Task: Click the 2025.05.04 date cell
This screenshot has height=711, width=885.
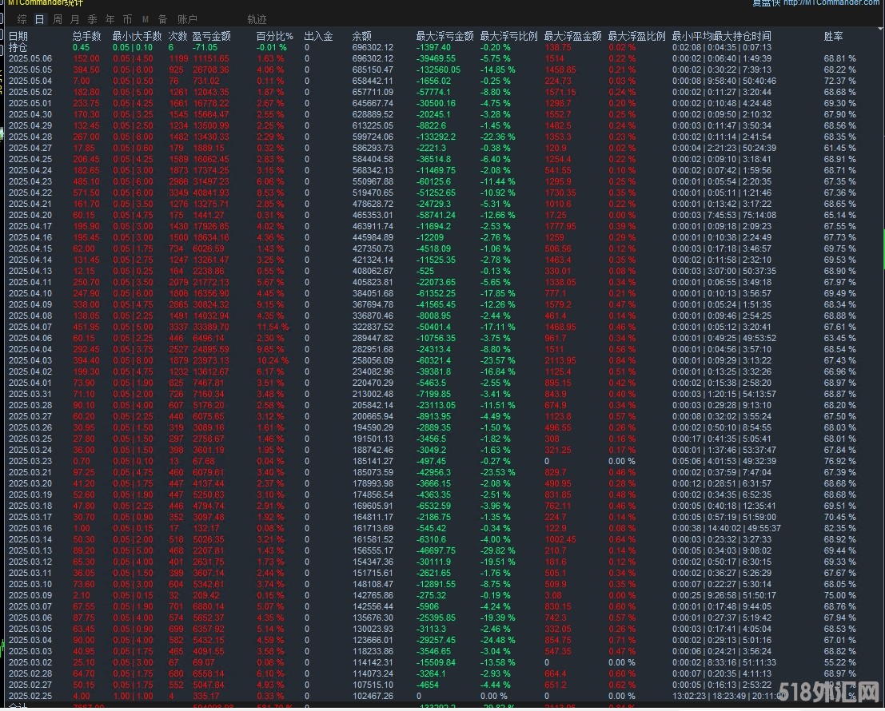Action: (x=30, y=81)
